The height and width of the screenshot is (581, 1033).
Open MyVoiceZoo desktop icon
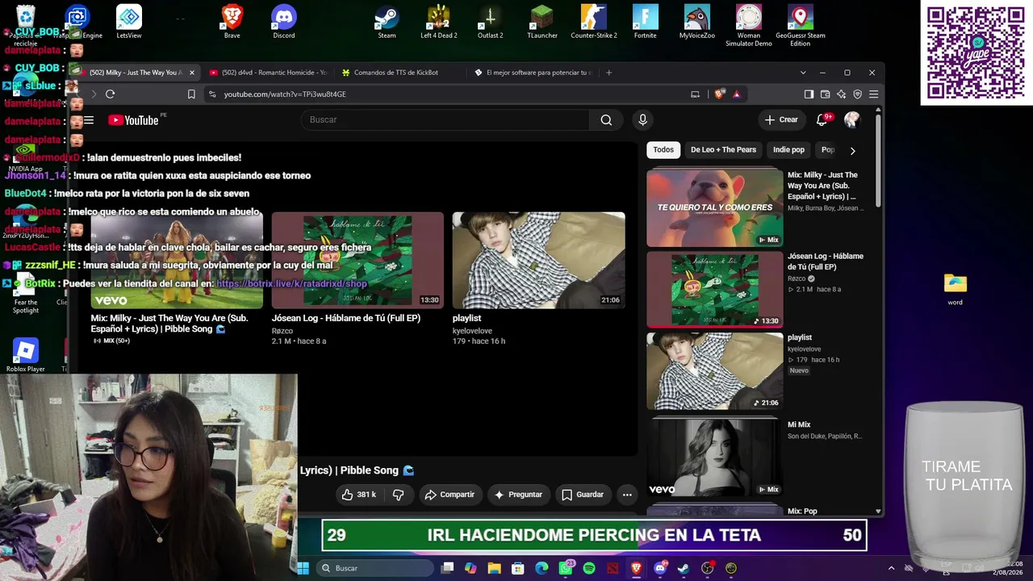696,23
